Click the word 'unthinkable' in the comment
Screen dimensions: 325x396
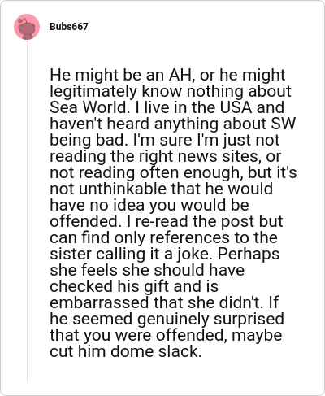pos(123,189)
